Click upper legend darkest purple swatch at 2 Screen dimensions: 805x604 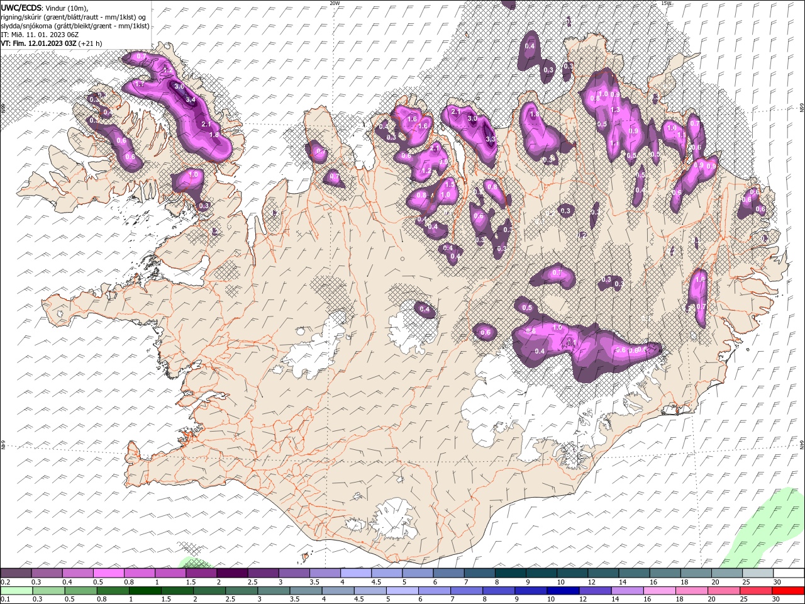(232, 573)
